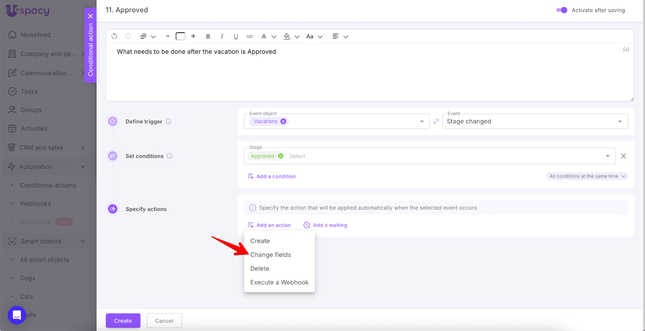The image size is (645, 331).
Task: Click the plus icon to increase font size
Action: [x=193, y=36]
